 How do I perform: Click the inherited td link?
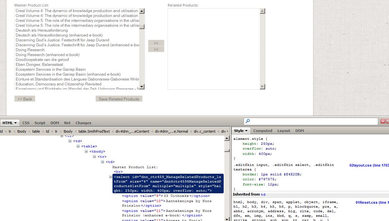[x=263, y=195]
